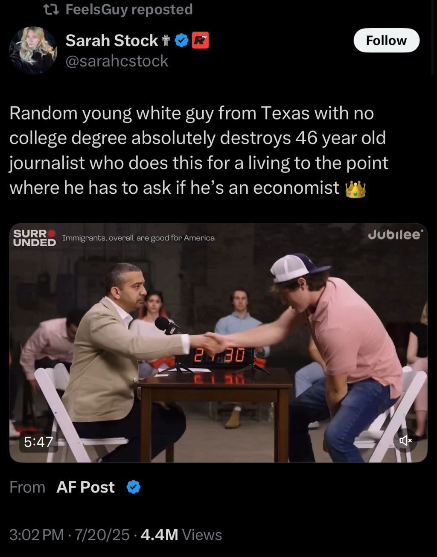Click the AF Post source name
Screen dimensions: 437x557
point(85,487)
